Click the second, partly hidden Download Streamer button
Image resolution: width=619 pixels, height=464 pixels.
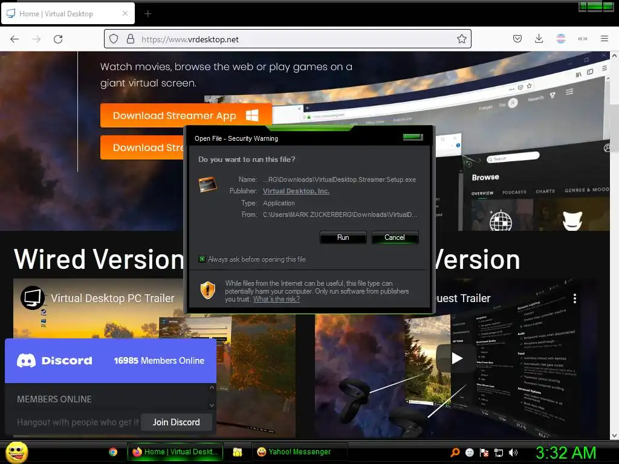pyautogui.click(x=142, y=147)
